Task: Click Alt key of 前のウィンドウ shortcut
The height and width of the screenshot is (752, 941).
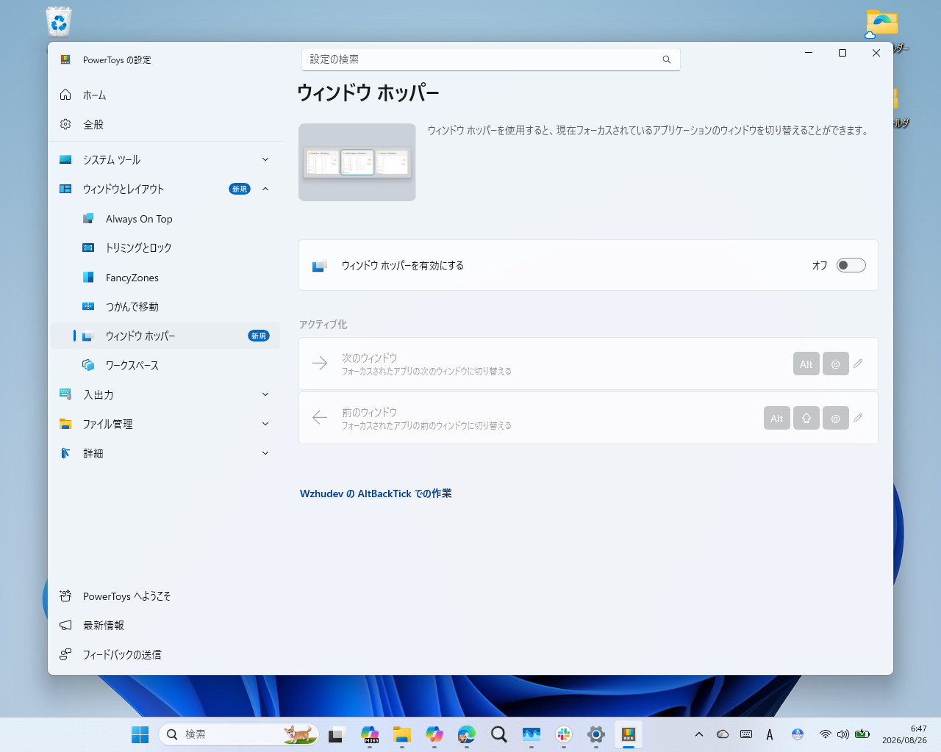Action: pyautogui.click(x=777, y=418)
